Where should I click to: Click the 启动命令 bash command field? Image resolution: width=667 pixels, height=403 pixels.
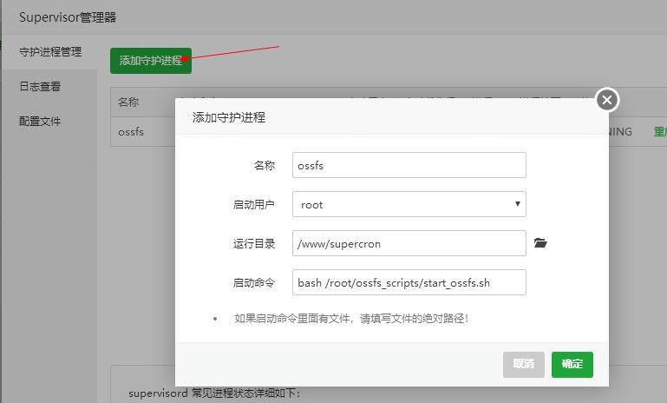pyautogui.click(x=409, y=282)
